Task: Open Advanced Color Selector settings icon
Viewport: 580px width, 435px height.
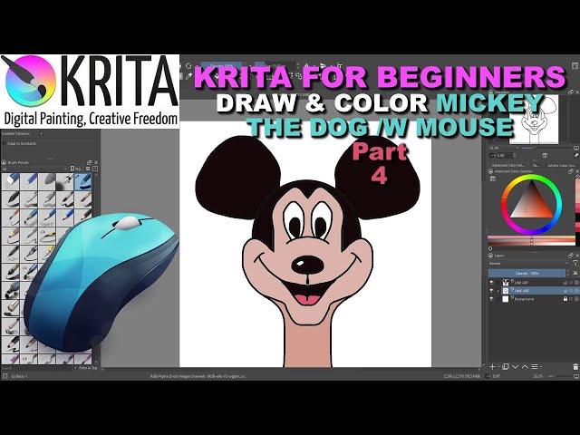Action: point(493,179)
